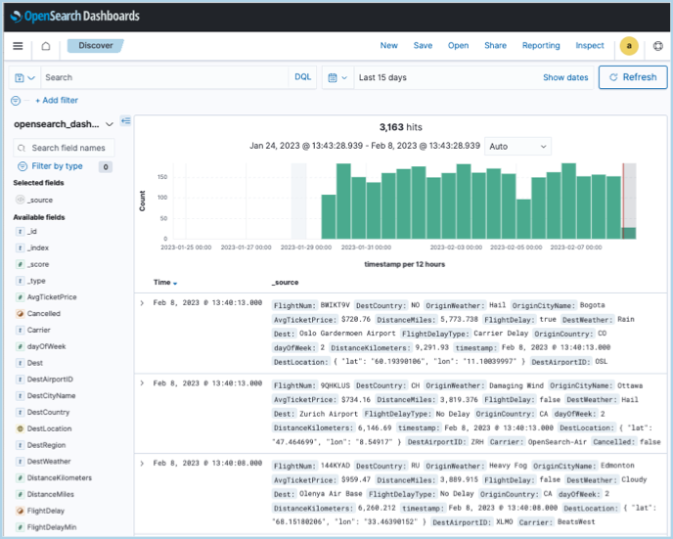Select the DestRegion field

46,445
